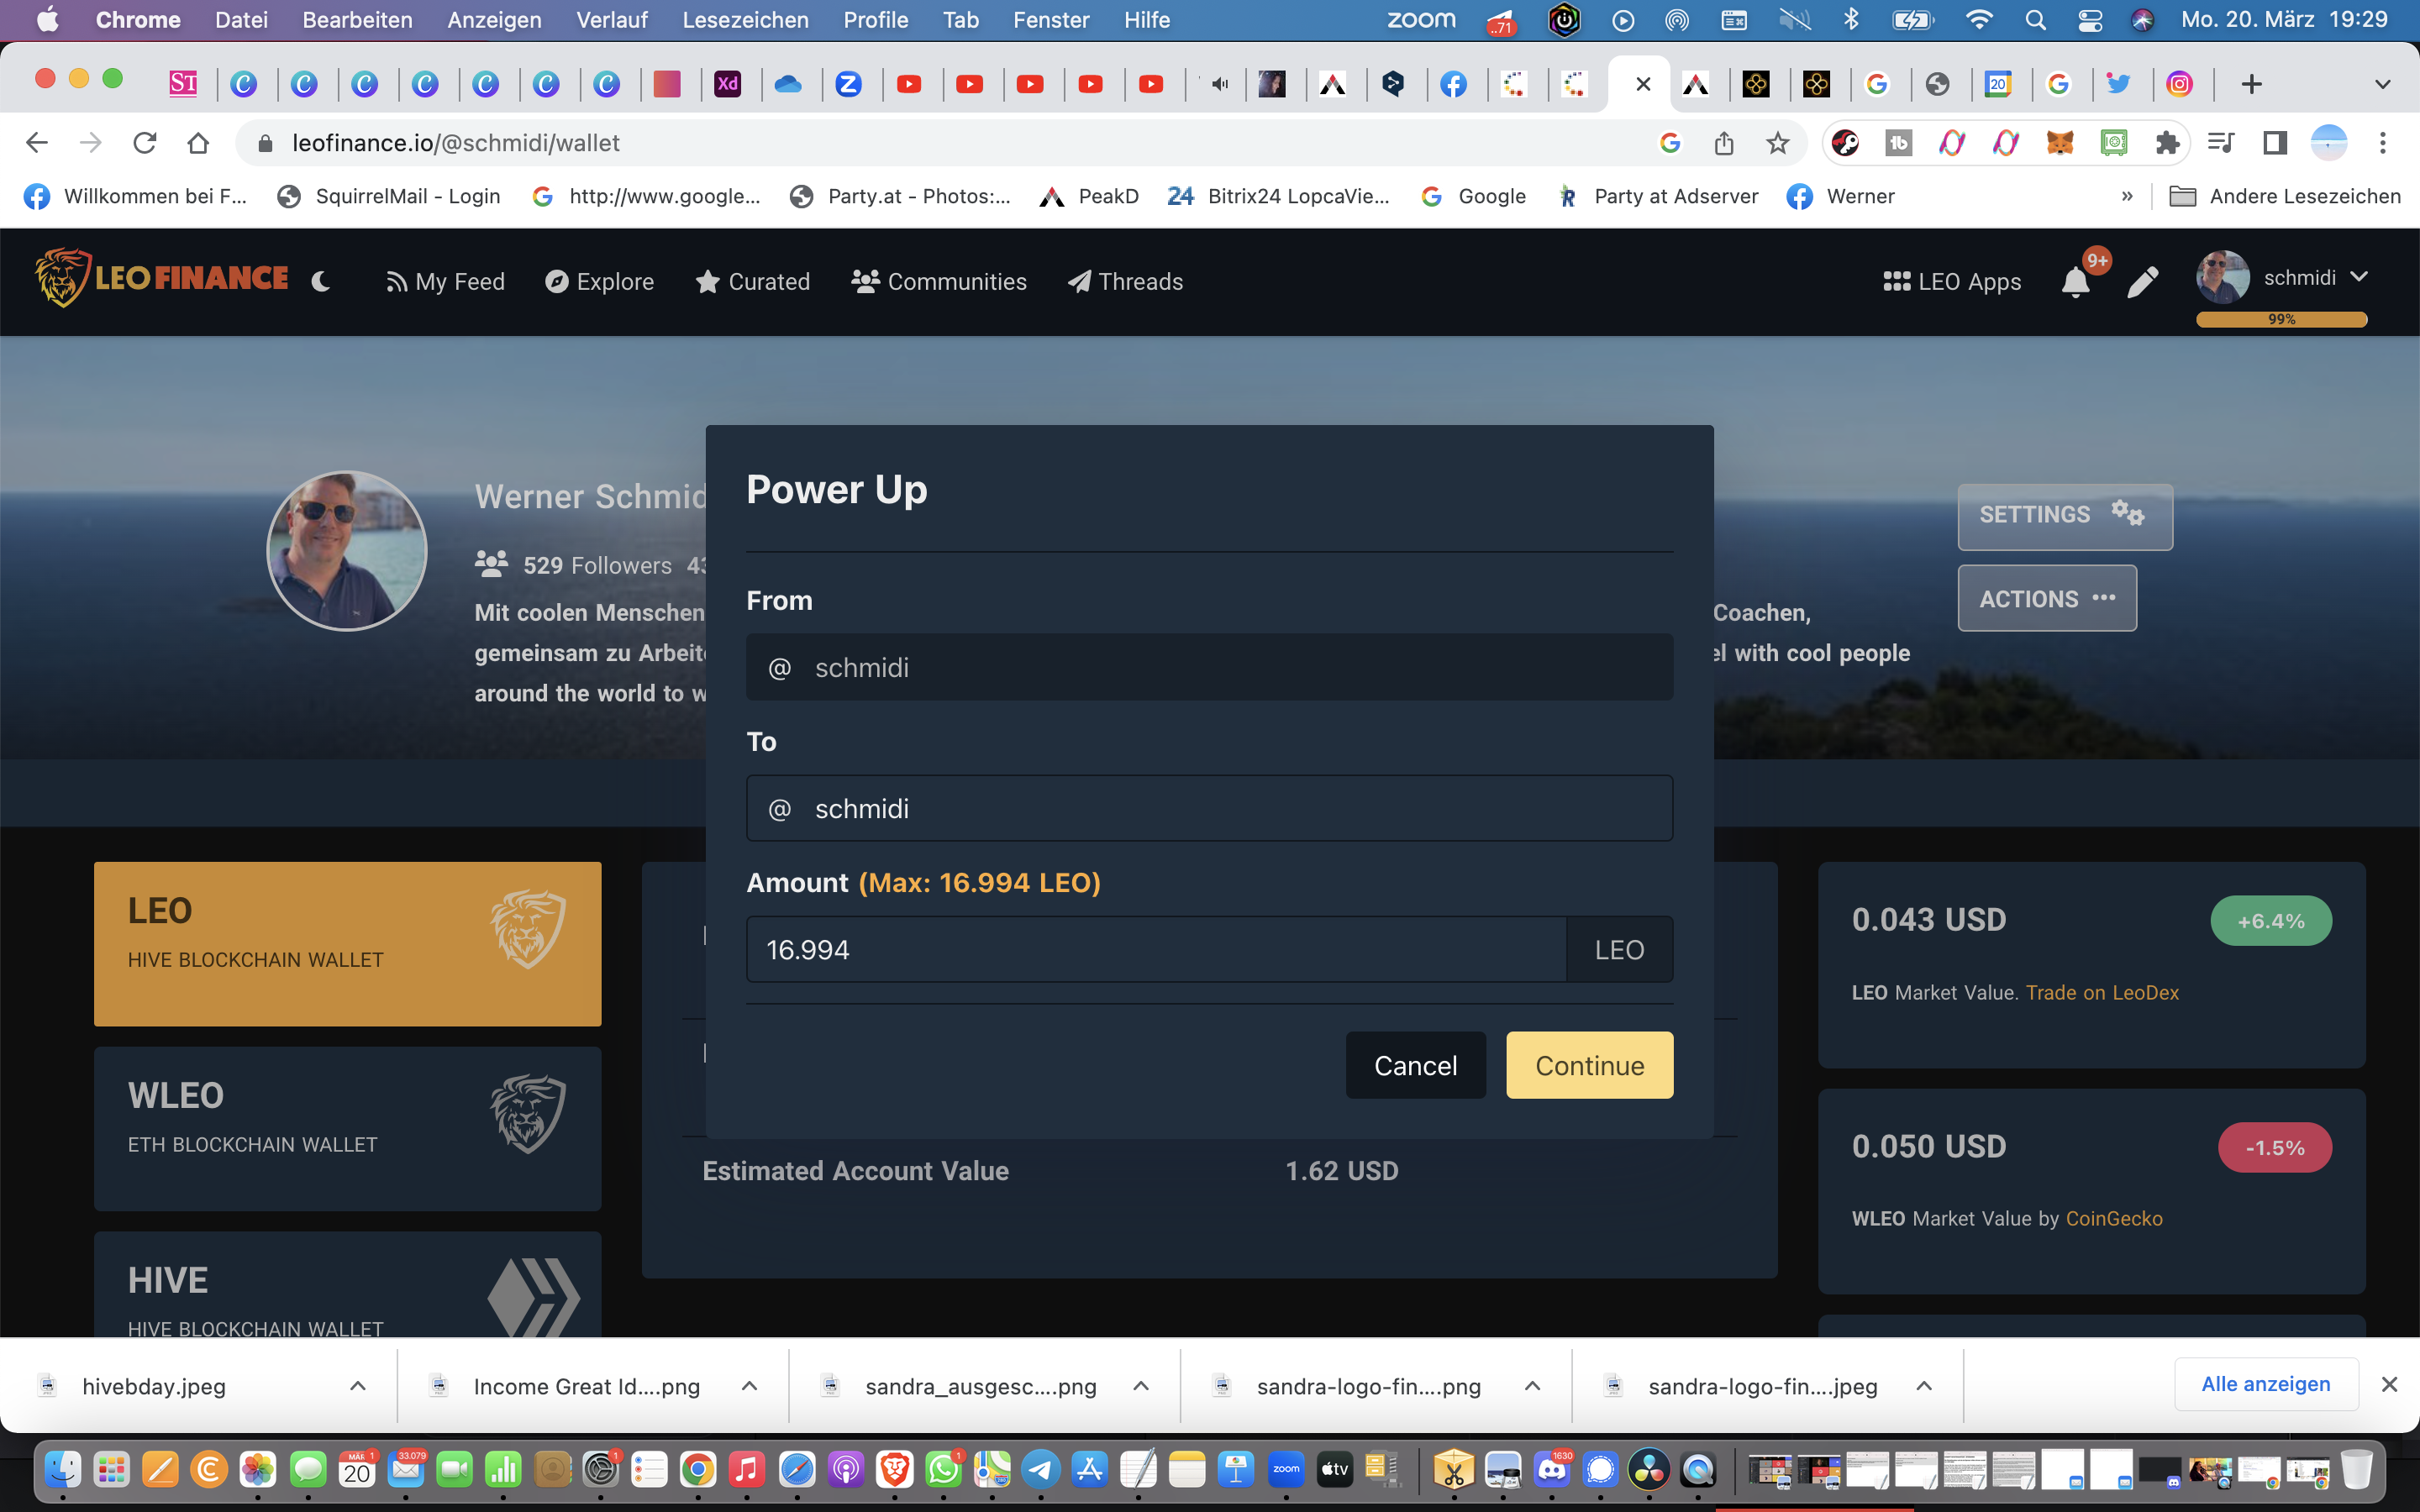This screenshot has width=2420, height=1512.
Task: Click the LeoFinance lion logo
Action: [x=162, y=278]
